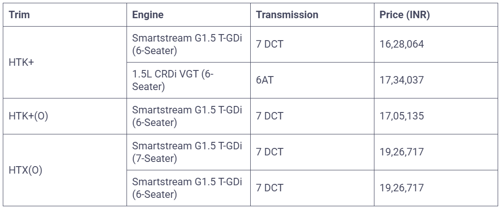Viewport: 500px width, 210px height.
Task: Select the Price (INR) column header
Action: click(404, 15)
